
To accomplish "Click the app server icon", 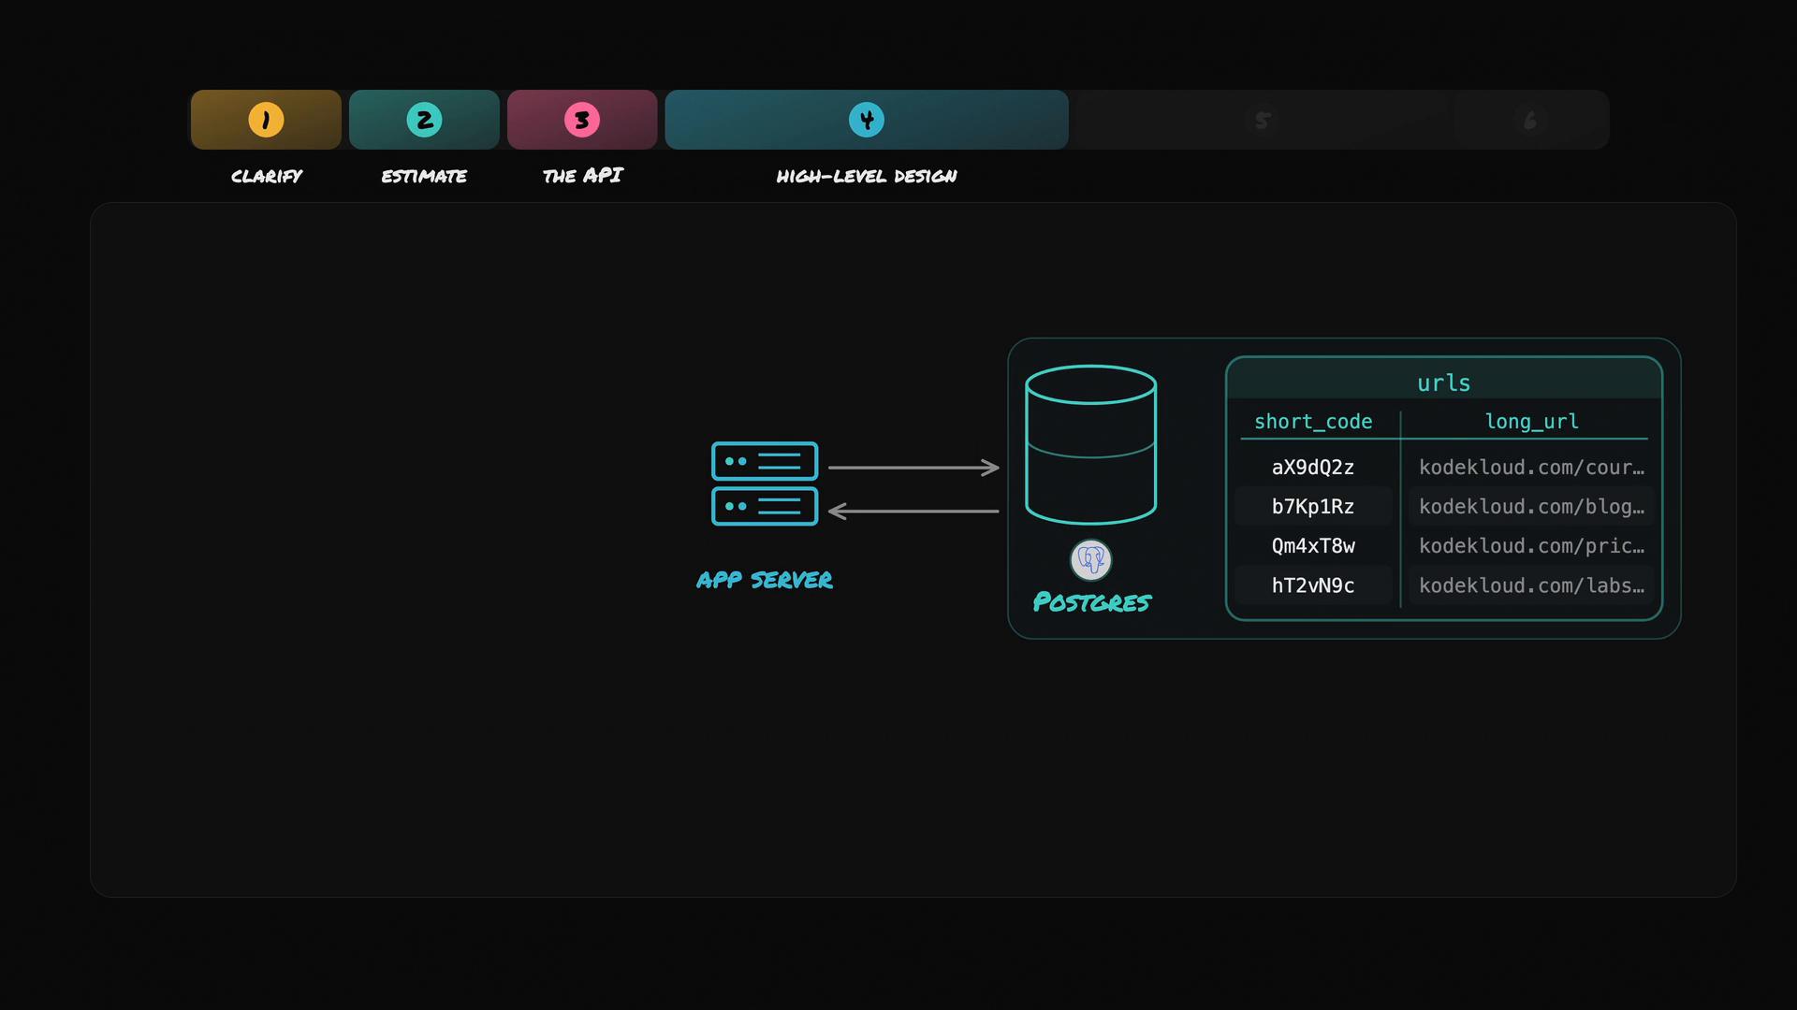I will point(765,483).
